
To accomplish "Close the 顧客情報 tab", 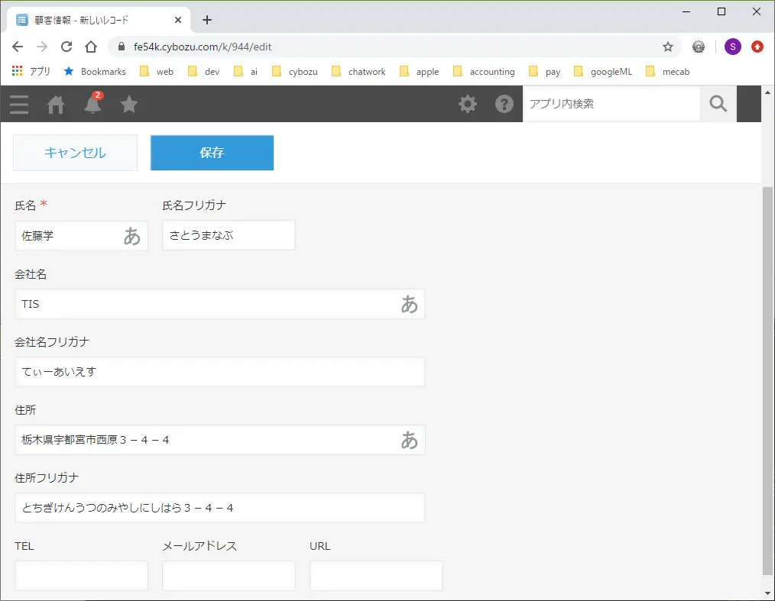I will (x=178, y=20).
